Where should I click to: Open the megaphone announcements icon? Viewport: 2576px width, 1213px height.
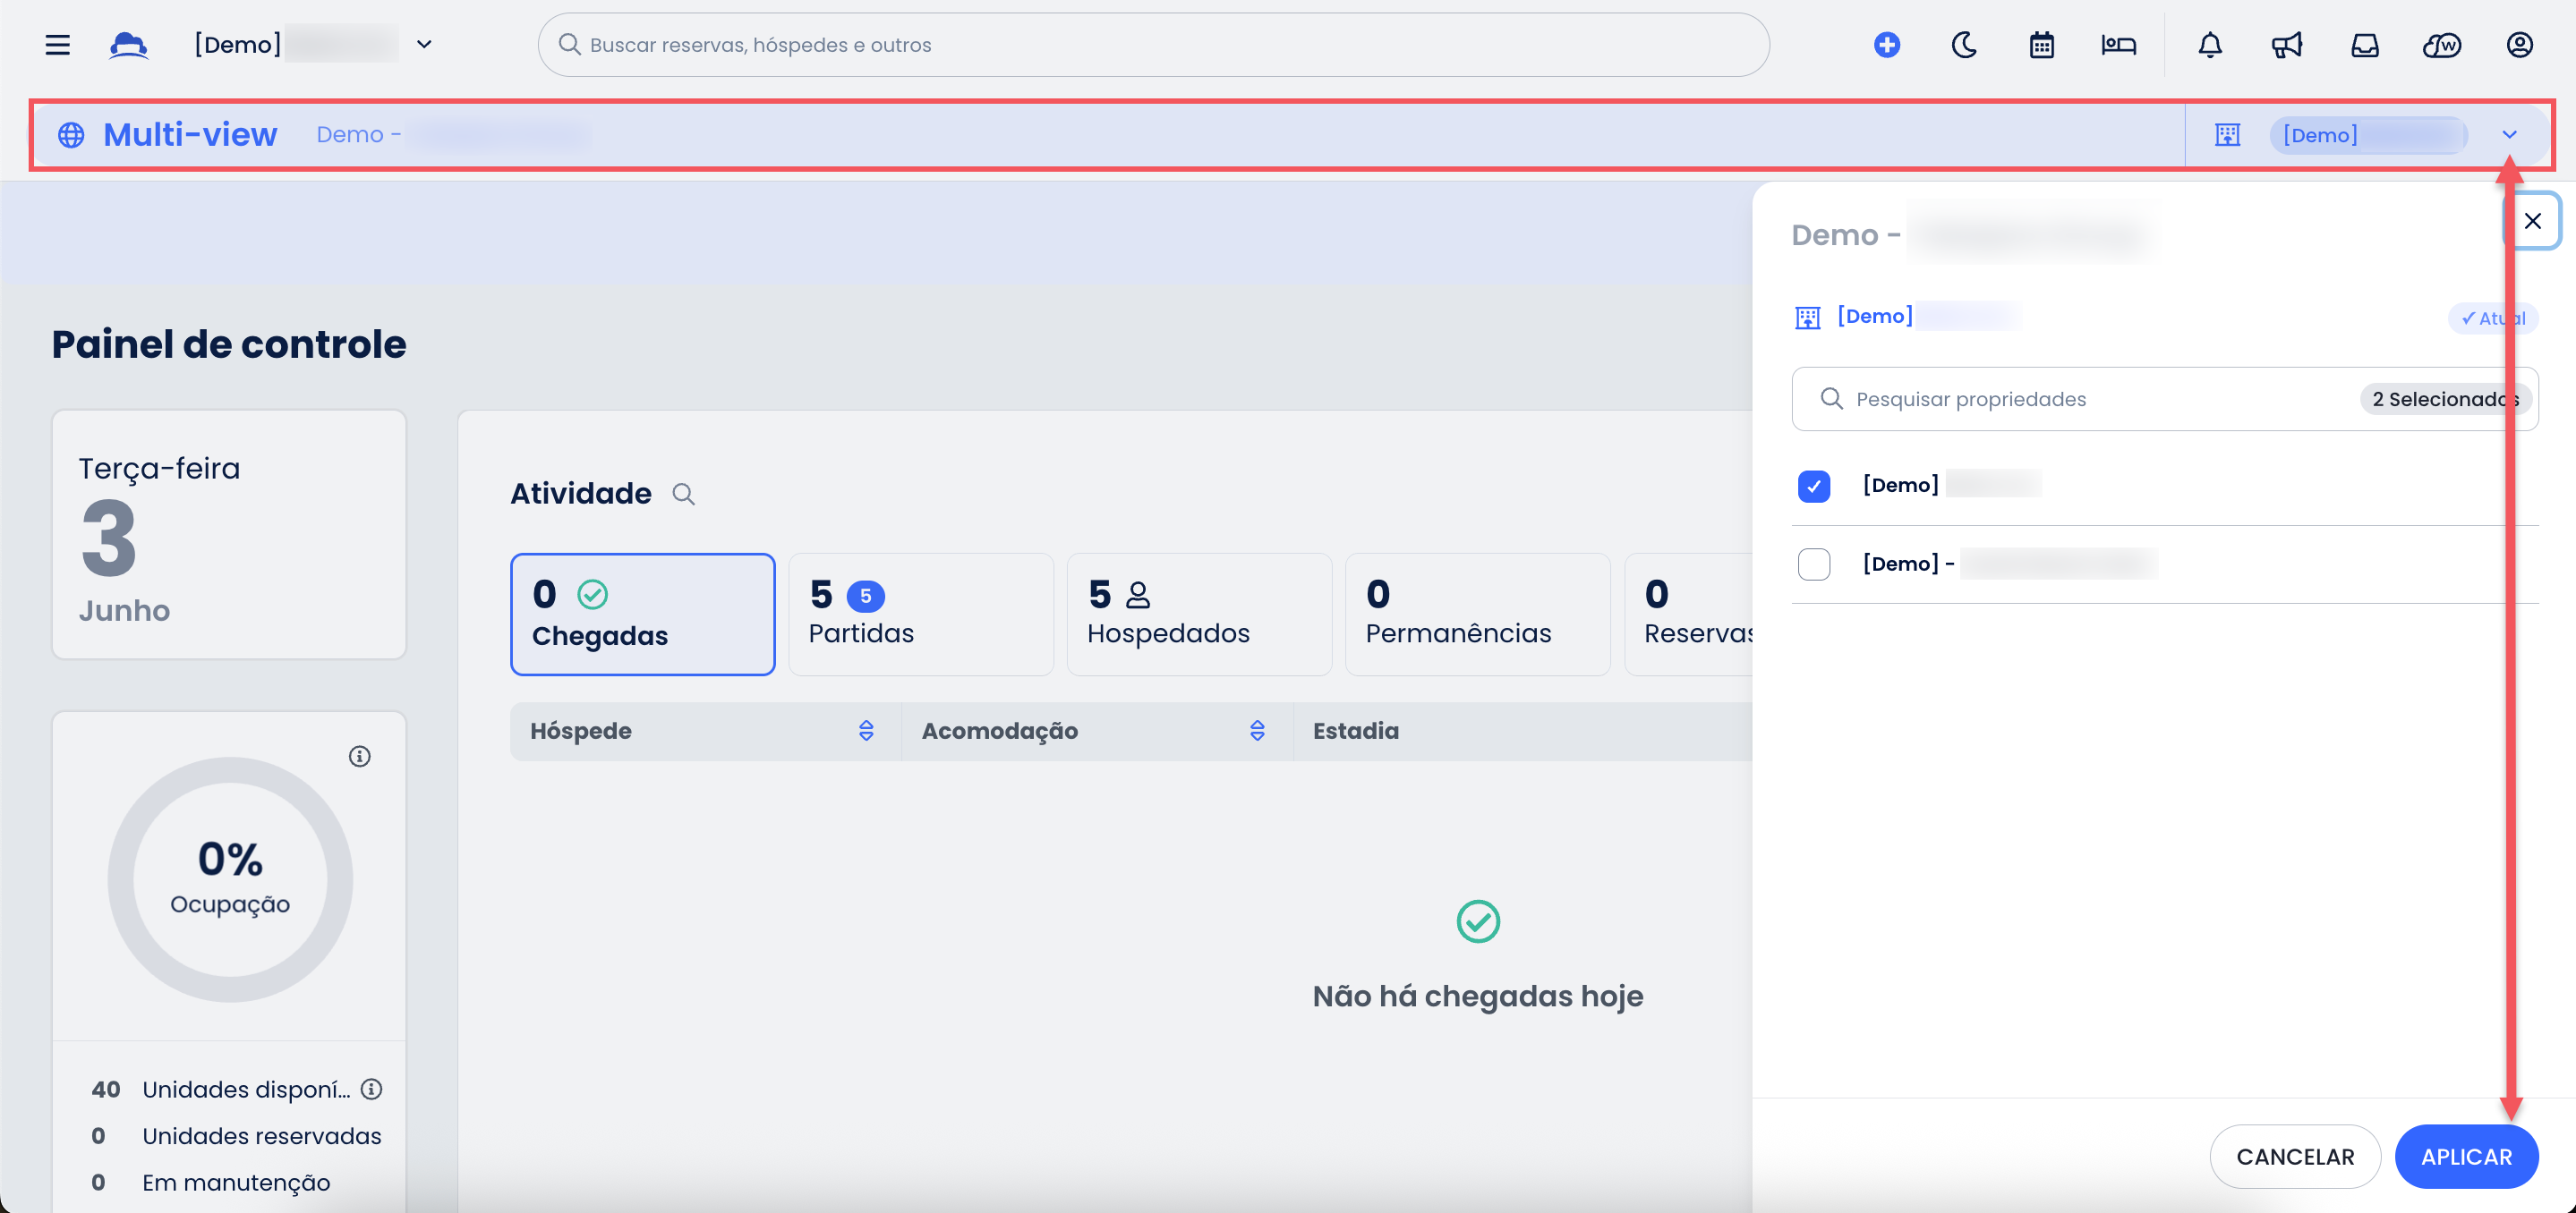[2286, 45]
